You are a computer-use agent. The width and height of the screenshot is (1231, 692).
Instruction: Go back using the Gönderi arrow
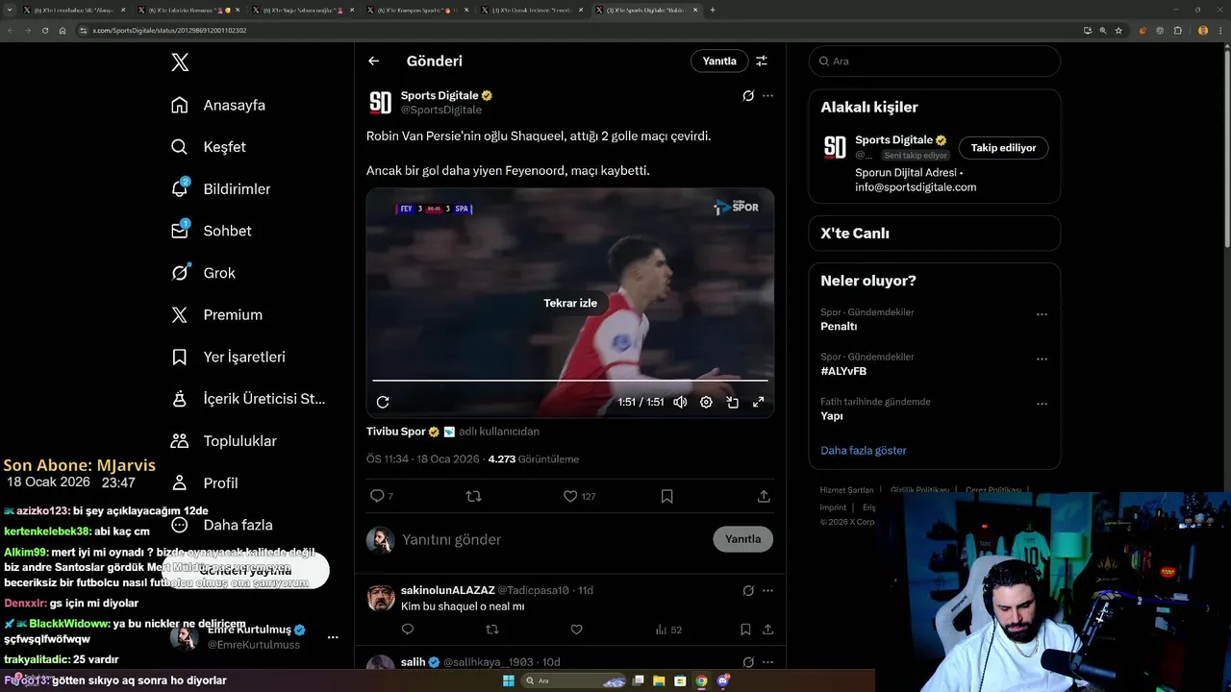tap(374, 61)
